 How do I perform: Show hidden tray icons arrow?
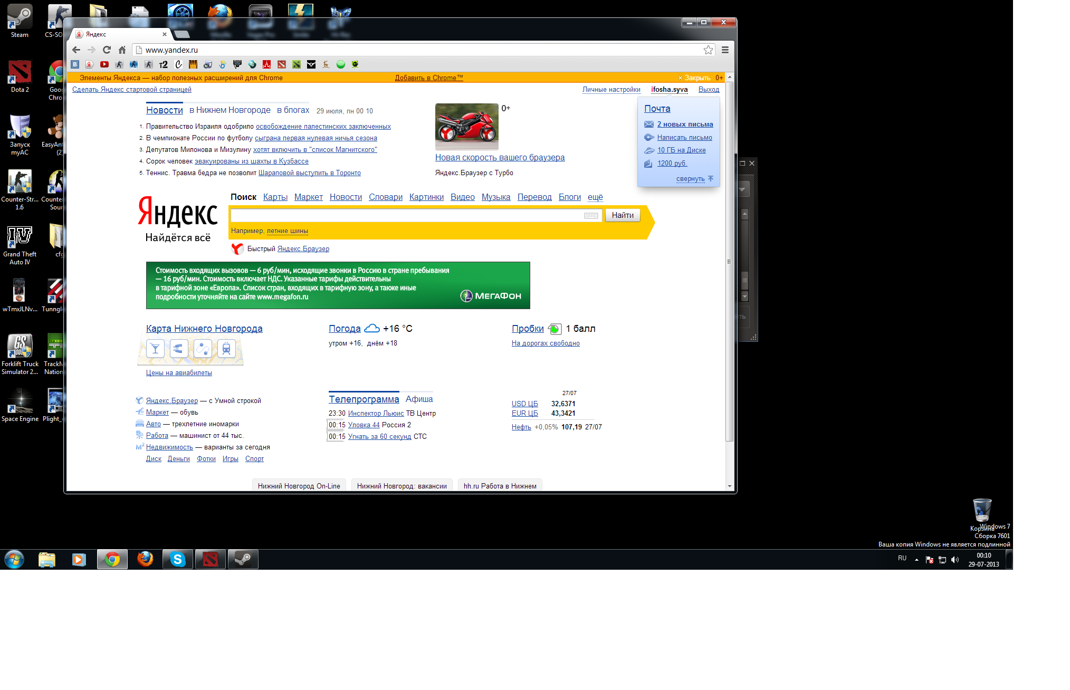coord(916,560)
